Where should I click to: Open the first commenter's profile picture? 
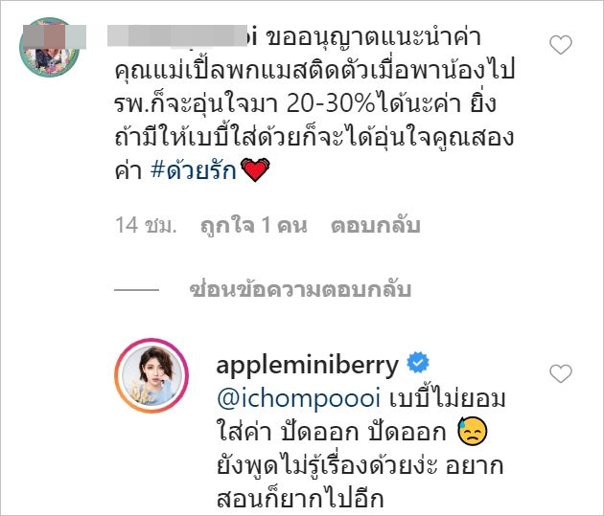49,47
